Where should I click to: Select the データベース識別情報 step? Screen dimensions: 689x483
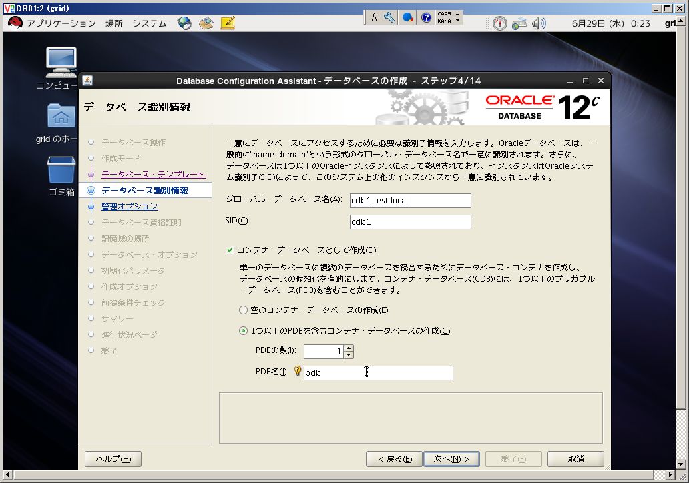pyautogui.click(x=145, y=191)
